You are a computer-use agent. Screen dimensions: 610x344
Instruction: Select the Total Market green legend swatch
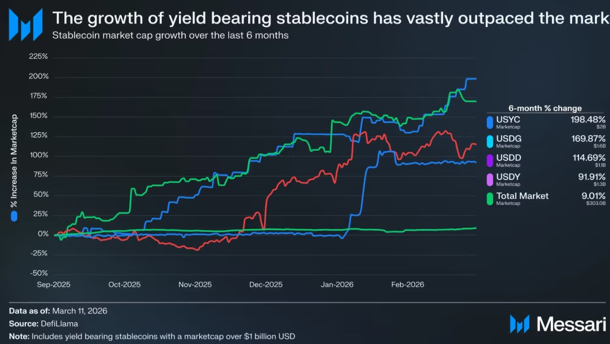click(490, 198)
